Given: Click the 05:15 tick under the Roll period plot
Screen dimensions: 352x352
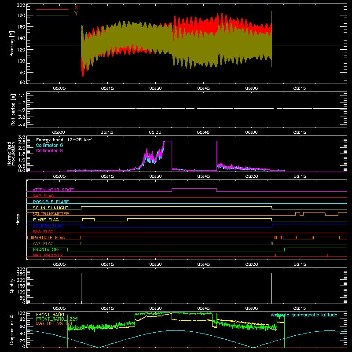Looking at the screenshot, I should (x=107, y=132).
